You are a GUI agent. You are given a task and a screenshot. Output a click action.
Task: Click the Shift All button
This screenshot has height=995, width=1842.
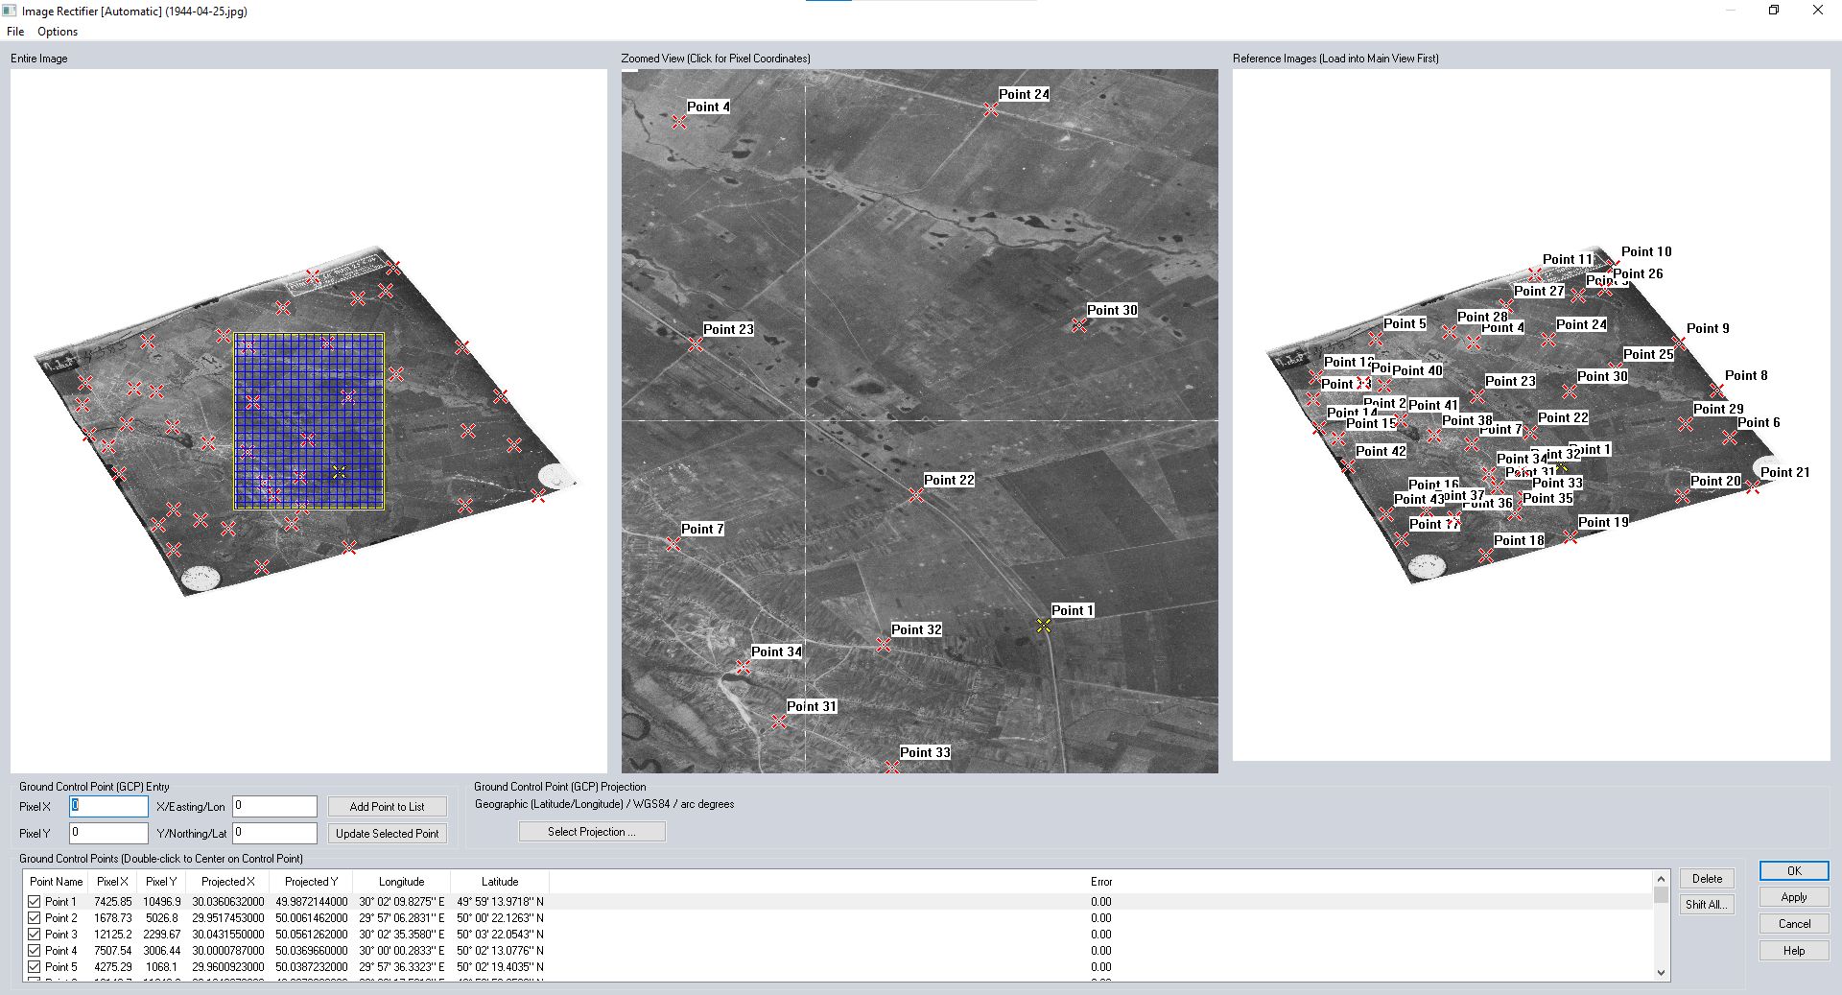tap(1706, 905)
